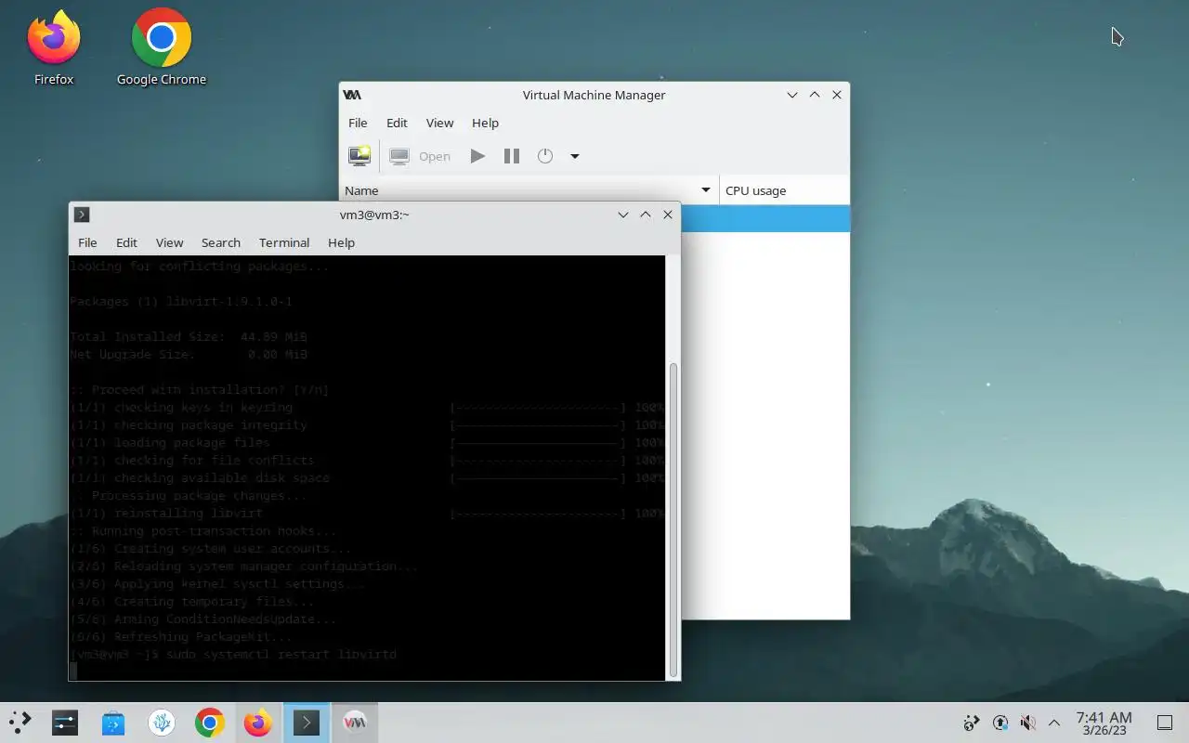Click the muted volume tray icon
Screen dimensions: 1189x743
pos(1027,723)
